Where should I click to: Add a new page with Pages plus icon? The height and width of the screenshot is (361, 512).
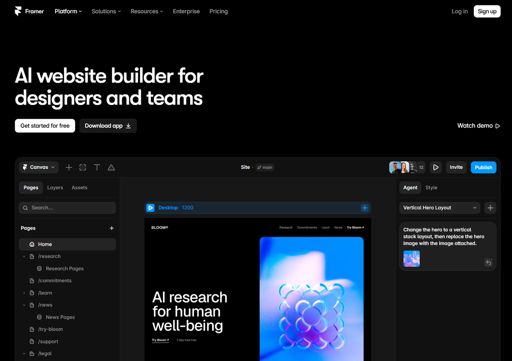tap(112, 228)
